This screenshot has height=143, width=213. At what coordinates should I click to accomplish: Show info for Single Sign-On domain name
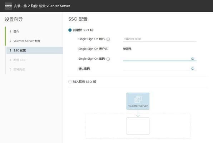108,39
